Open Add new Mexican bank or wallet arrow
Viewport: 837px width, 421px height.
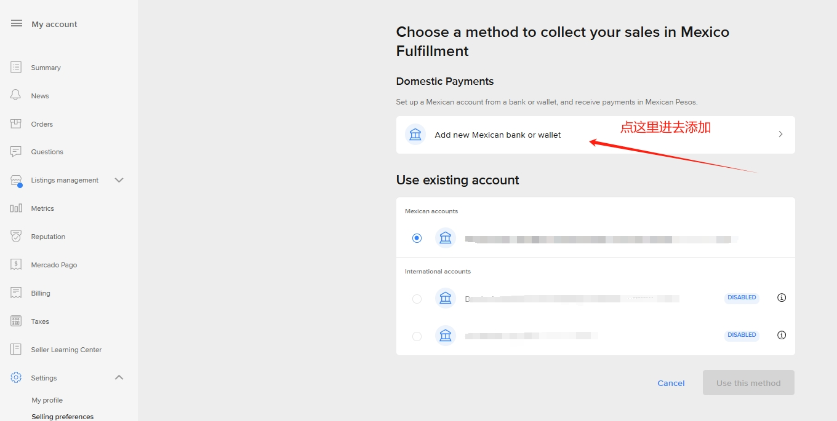[780, 134]
